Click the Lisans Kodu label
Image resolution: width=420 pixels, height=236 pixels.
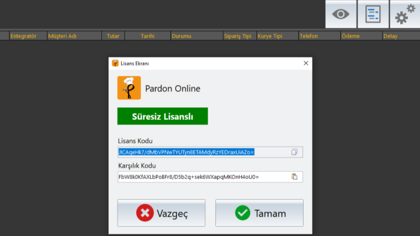135,141
